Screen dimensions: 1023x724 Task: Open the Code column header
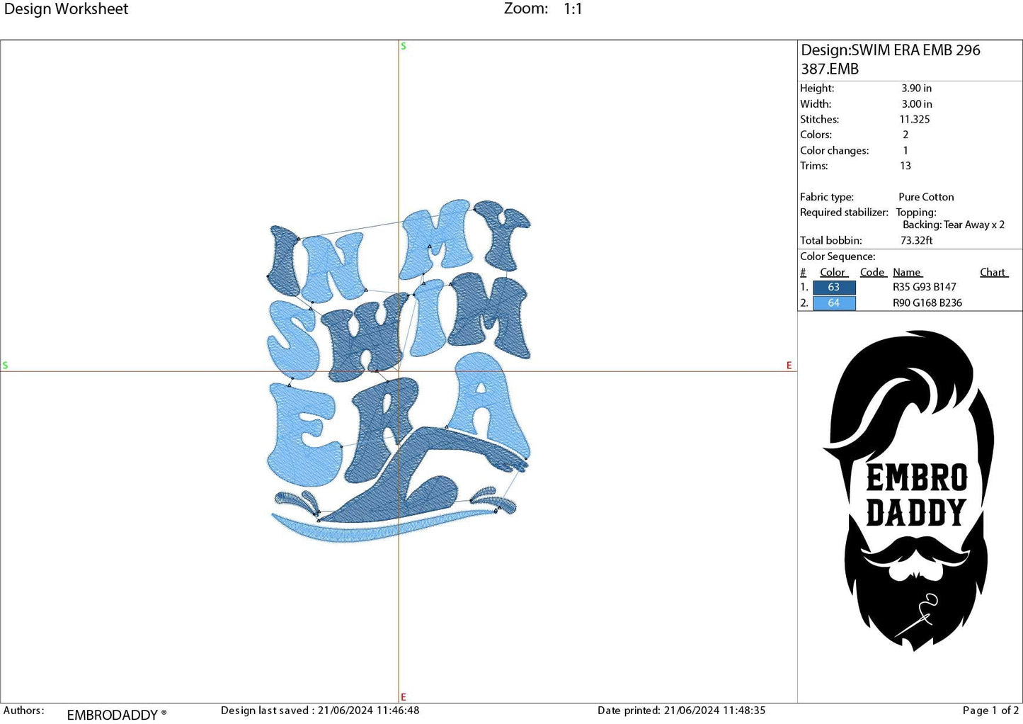click(872, 272)
